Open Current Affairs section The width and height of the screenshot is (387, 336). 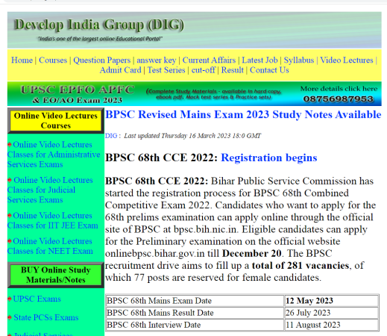pyautogui.click(x=209, y=60)
